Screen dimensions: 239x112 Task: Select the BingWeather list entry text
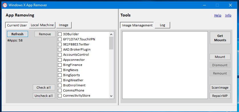[x=73, y=80]
